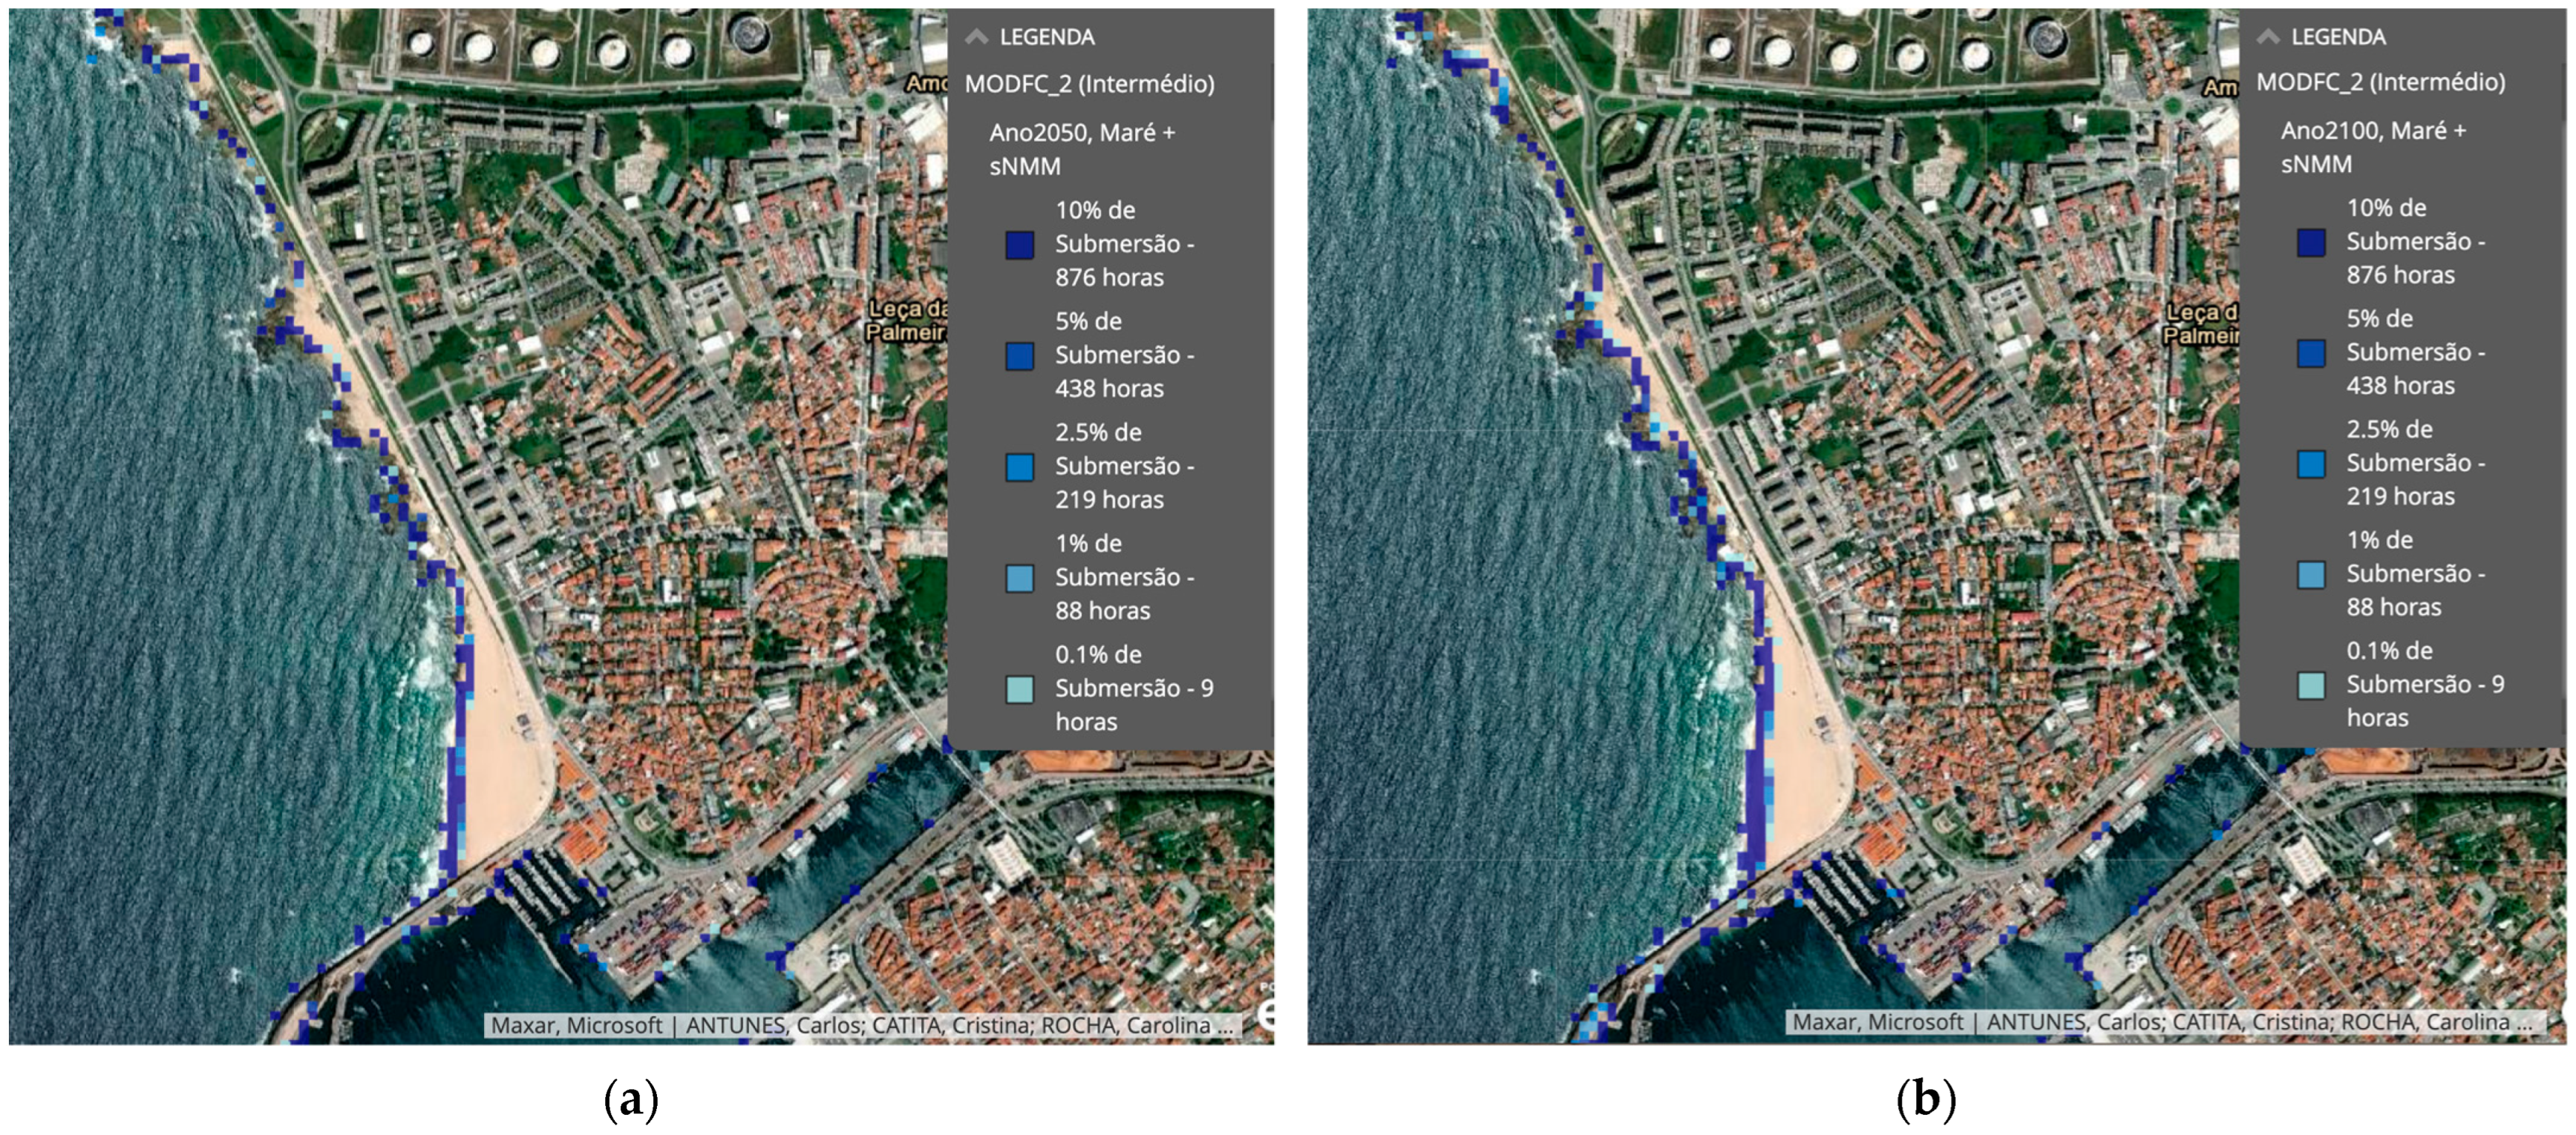Click the 5% de Submersão swatch in map (a)
This screenshot has width=2576, height=1135.
[x=1019, y=355]
